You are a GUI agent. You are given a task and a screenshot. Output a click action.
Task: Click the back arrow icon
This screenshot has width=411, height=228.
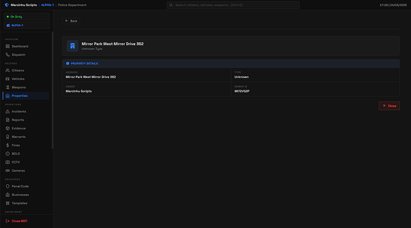click(67, 21)
